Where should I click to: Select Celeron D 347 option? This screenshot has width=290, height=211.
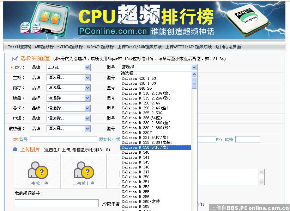click(x=156, y=172)
